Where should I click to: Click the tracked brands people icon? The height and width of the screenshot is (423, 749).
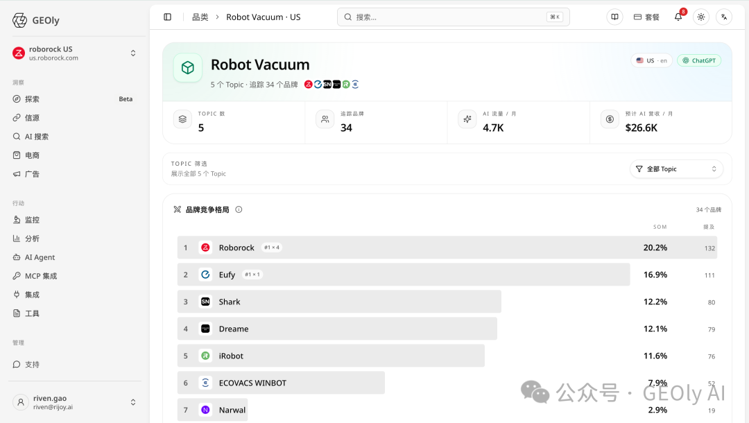click(x=325, y=119)
